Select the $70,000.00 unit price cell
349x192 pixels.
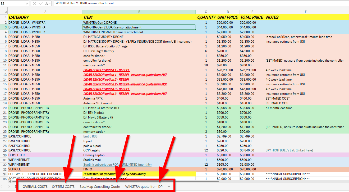coord(228,169)
